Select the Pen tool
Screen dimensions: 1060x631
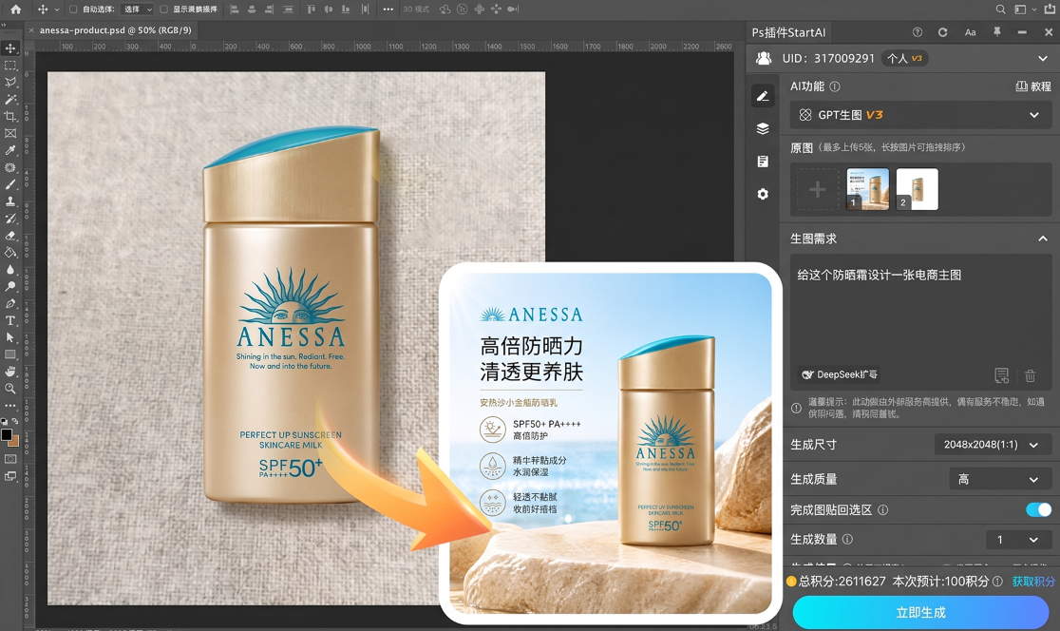[x=10, y=304]
